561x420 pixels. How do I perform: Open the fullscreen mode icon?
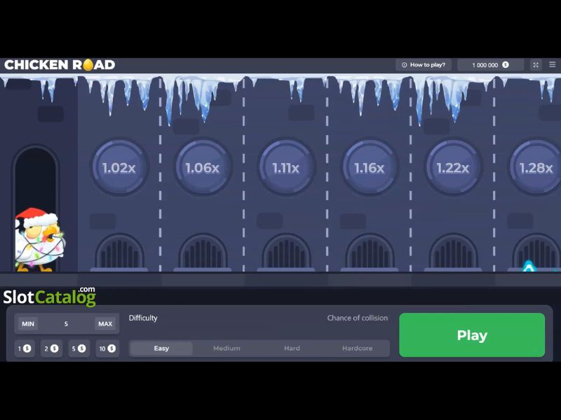coord(536,64)
